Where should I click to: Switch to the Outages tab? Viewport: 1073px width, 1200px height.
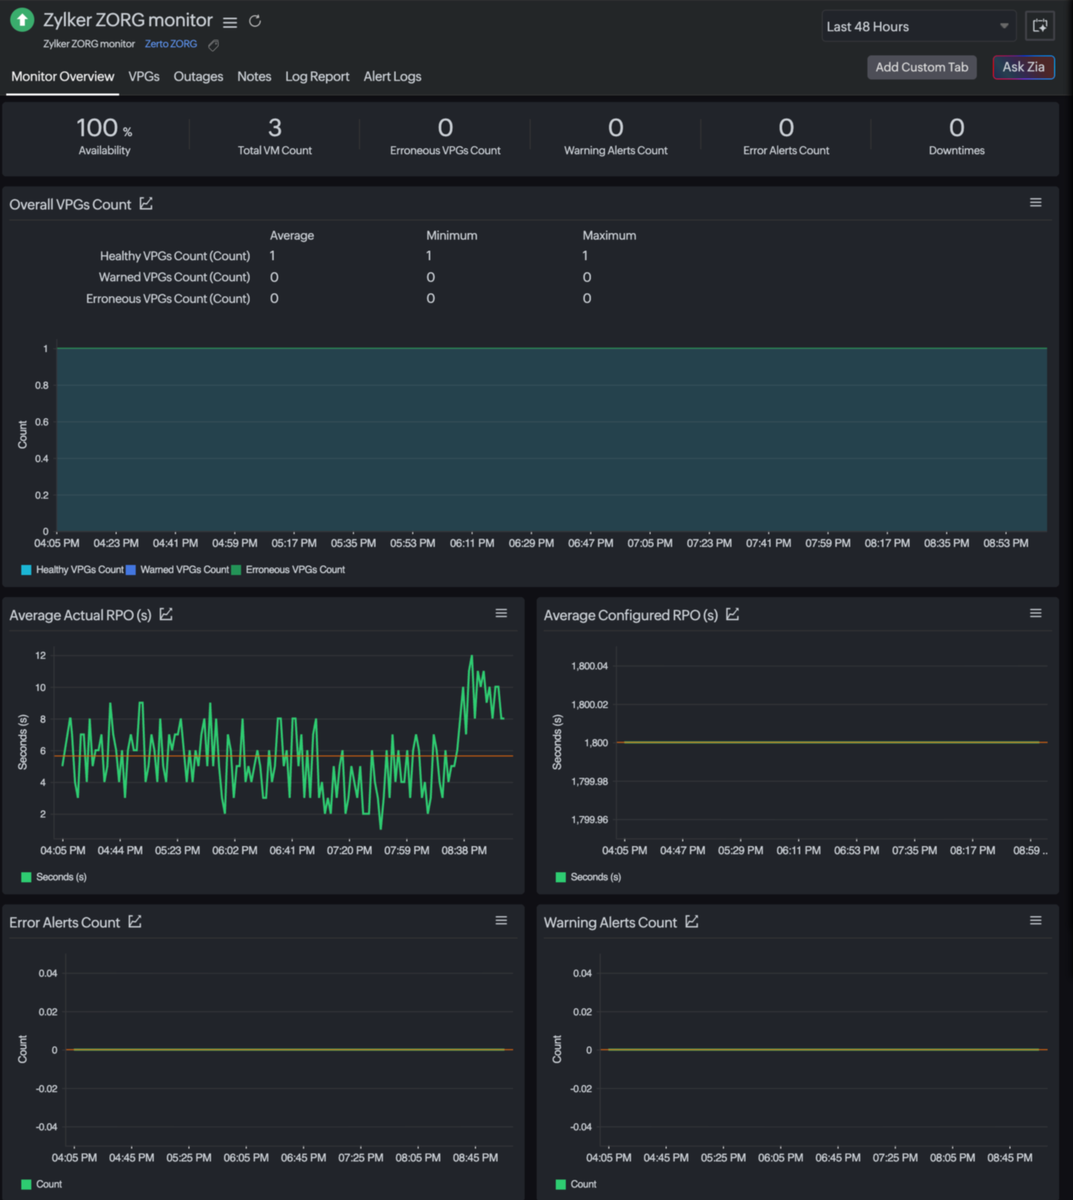[198, 77]
